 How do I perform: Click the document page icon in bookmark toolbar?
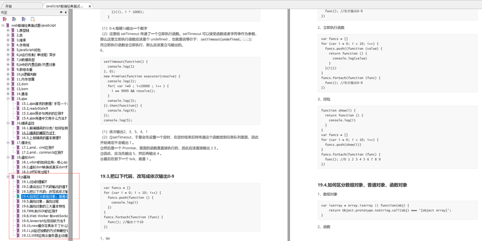click(x=33, y=19)
